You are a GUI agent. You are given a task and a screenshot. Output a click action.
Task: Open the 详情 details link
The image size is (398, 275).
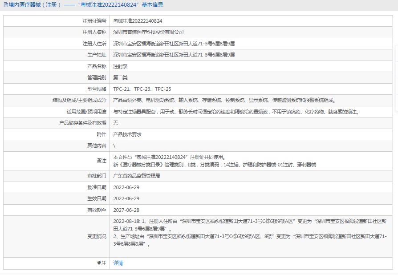coord(118,263)
